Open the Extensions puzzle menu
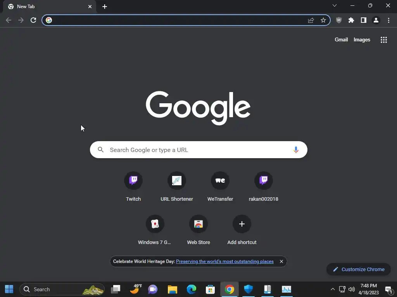 tap(351, 20)
